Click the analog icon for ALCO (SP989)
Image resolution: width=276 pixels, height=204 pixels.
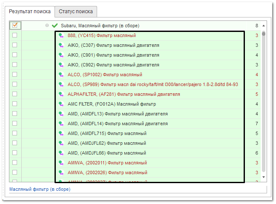pos(61,84)
